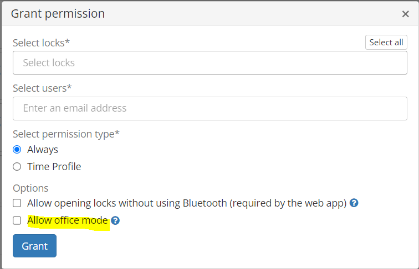
Task: Open the Select locks selection field
Action: click(x=210, y=63)
